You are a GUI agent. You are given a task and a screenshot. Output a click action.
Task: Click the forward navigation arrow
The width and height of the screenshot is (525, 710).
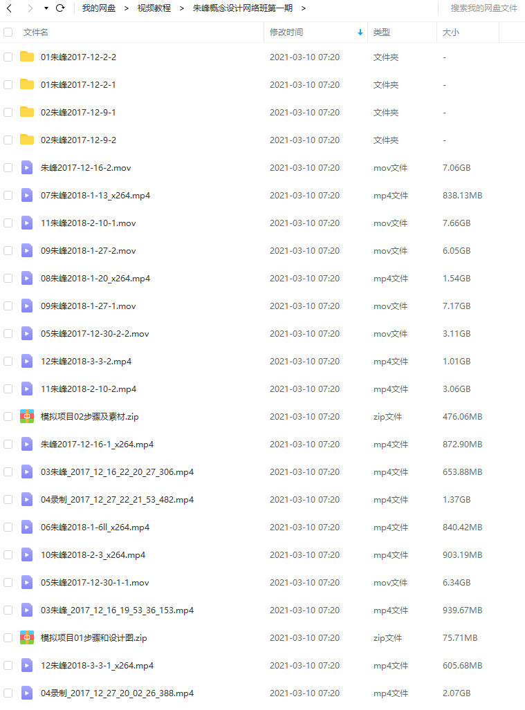30,8
